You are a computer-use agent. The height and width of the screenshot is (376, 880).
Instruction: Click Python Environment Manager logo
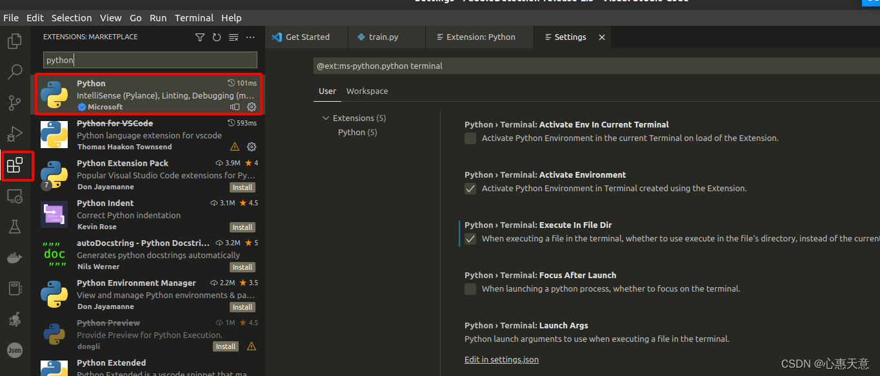coord(54,294)
